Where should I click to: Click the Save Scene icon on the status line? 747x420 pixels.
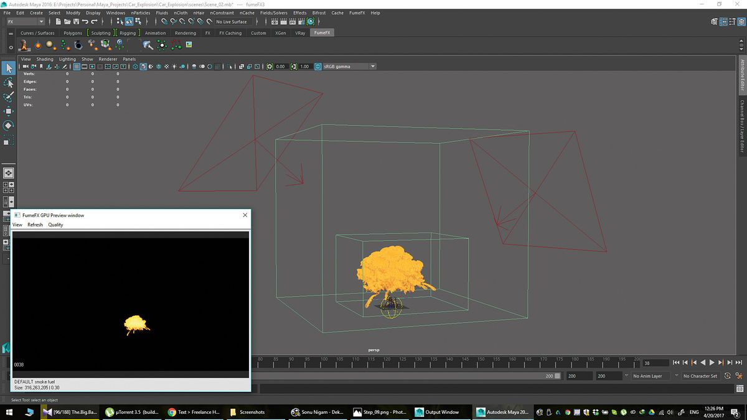coord(77,21)
